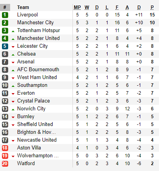Click Aston Villa's red rank 18 badge
The image size is (159, 171).
pyautogui.click(x=5, y=148)
